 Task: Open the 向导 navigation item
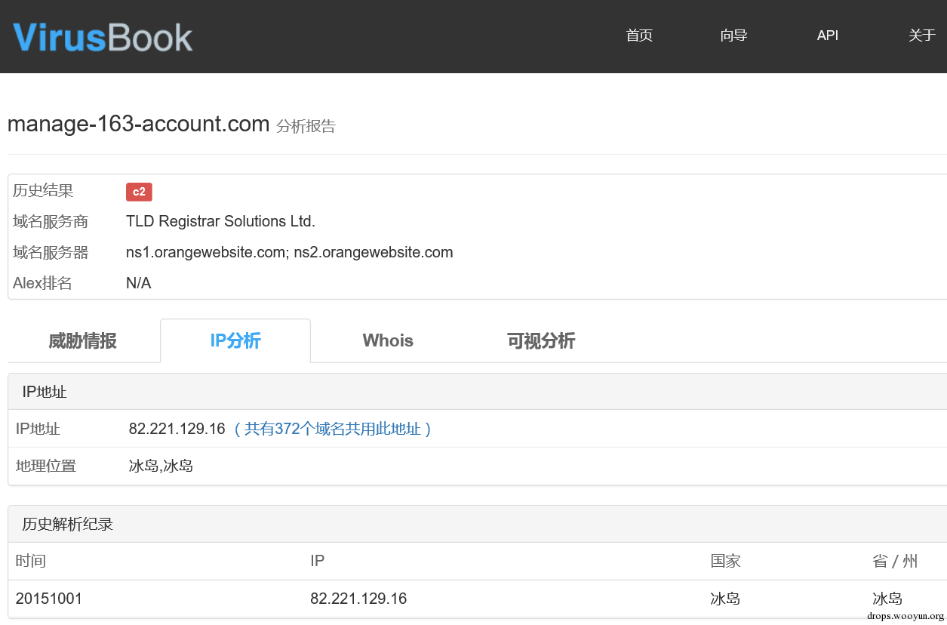coord(733,35)
